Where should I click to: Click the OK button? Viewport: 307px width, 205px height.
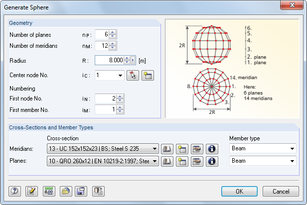239,192
